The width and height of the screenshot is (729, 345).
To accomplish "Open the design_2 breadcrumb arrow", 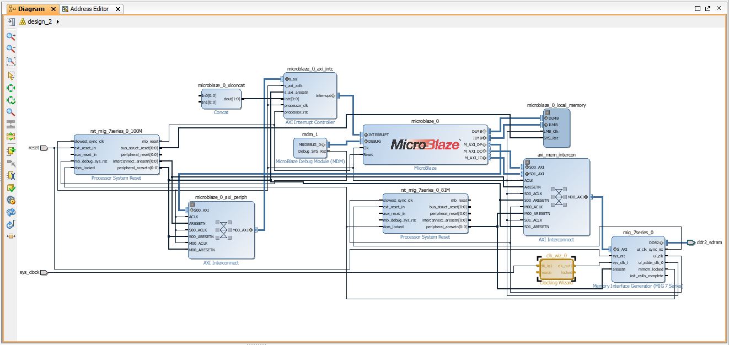I will [57, 22].
